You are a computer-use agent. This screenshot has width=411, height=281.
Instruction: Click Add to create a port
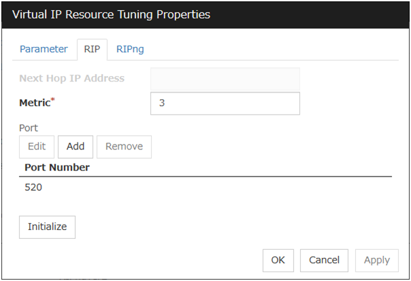[x=76, y=146]
